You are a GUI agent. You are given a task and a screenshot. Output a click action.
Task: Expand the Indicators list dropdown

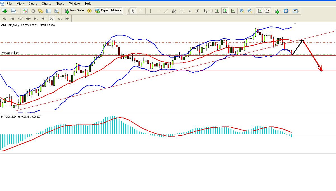coord(278,11)
